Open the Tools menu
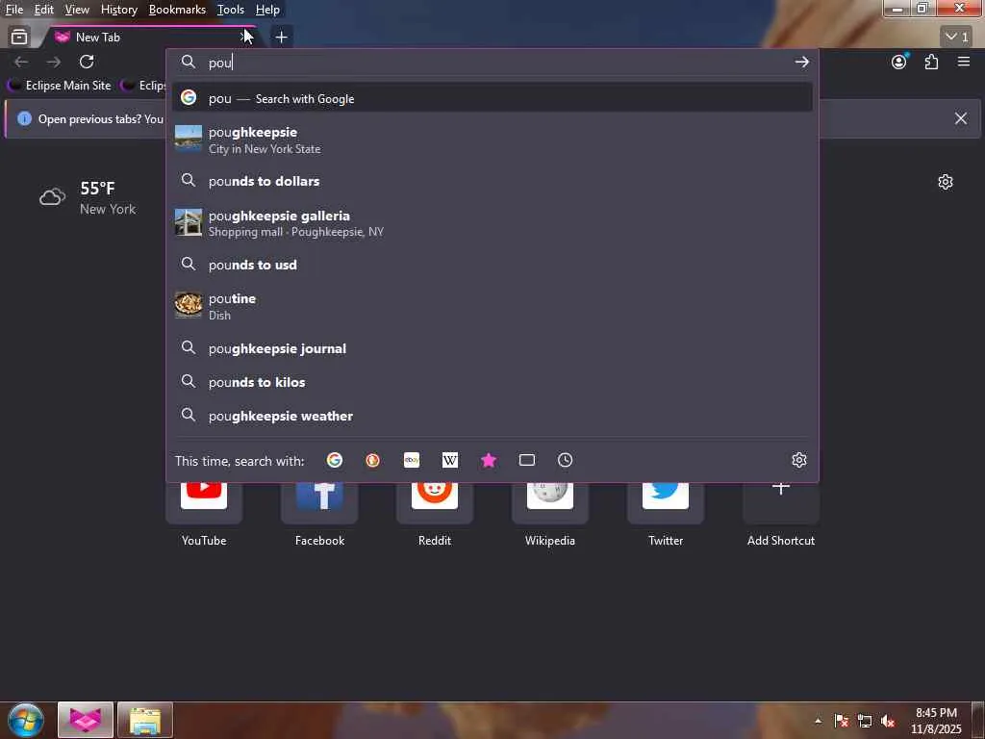The image size is (985, 739). [x=231, y=10]
